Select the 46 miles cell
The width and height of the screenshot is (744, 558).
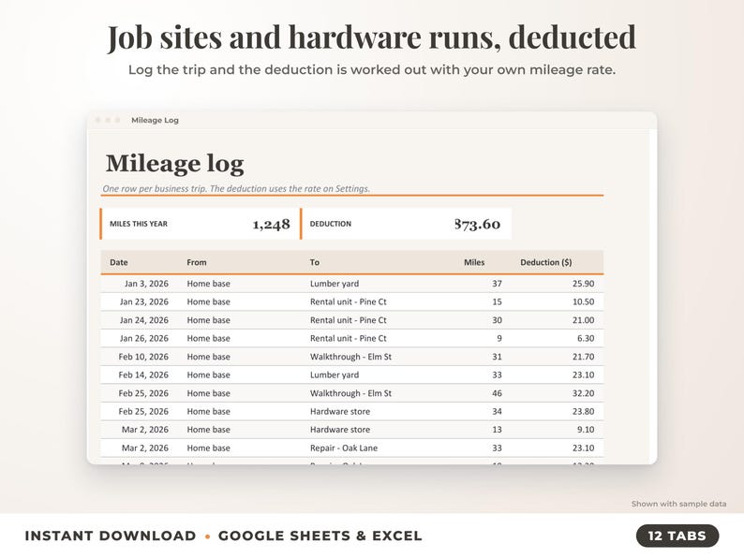(497, 393)
